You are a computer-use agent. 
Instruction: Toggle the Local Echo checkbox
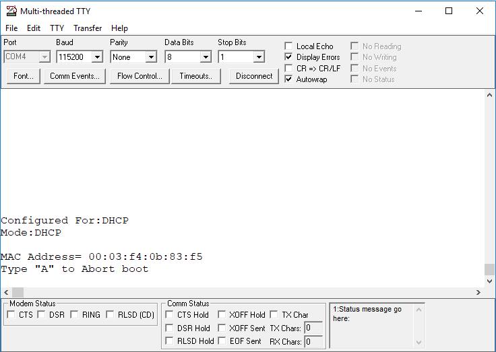289,46
